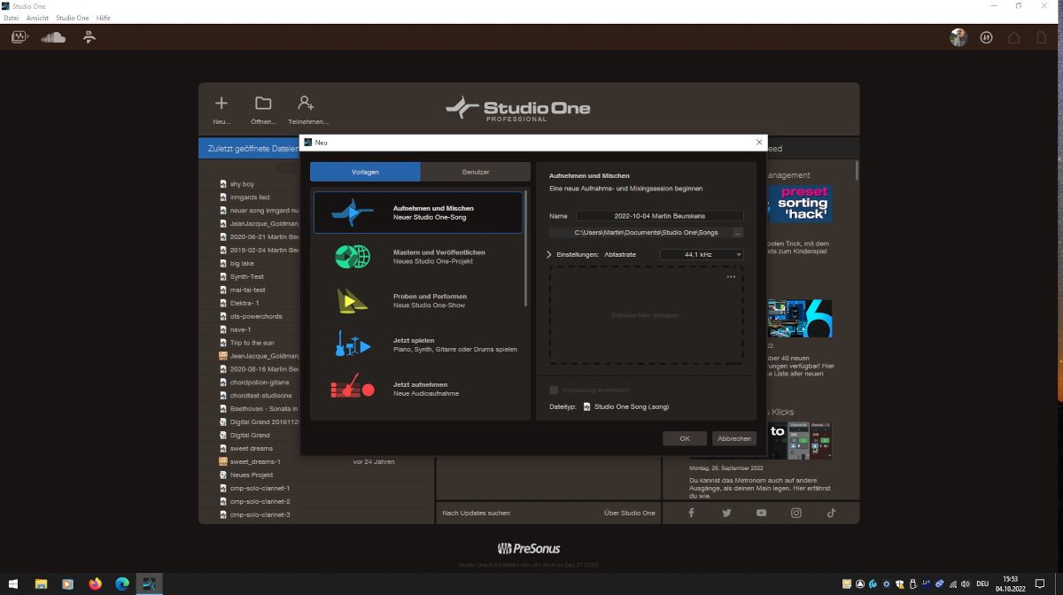Image resolution: width=1063 pixels, height=595 pixels.
Task: Open Microsoft Edge from the taskbar
Action: [x=122, y=583]
